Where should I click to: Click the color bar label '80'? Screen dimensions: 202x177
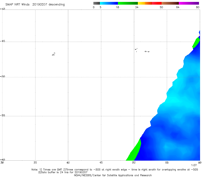click(x=198, y=7)
